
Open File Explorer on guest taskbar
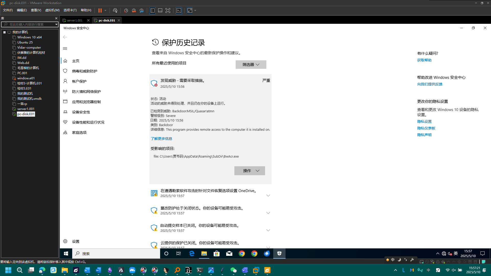(x=204, y=253)
